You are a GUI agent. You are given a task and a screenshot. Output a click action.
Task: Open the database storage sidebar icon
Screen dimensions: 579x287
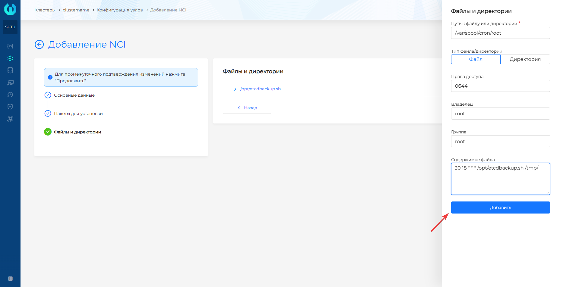pyautogui.click(x=10, y=70)
